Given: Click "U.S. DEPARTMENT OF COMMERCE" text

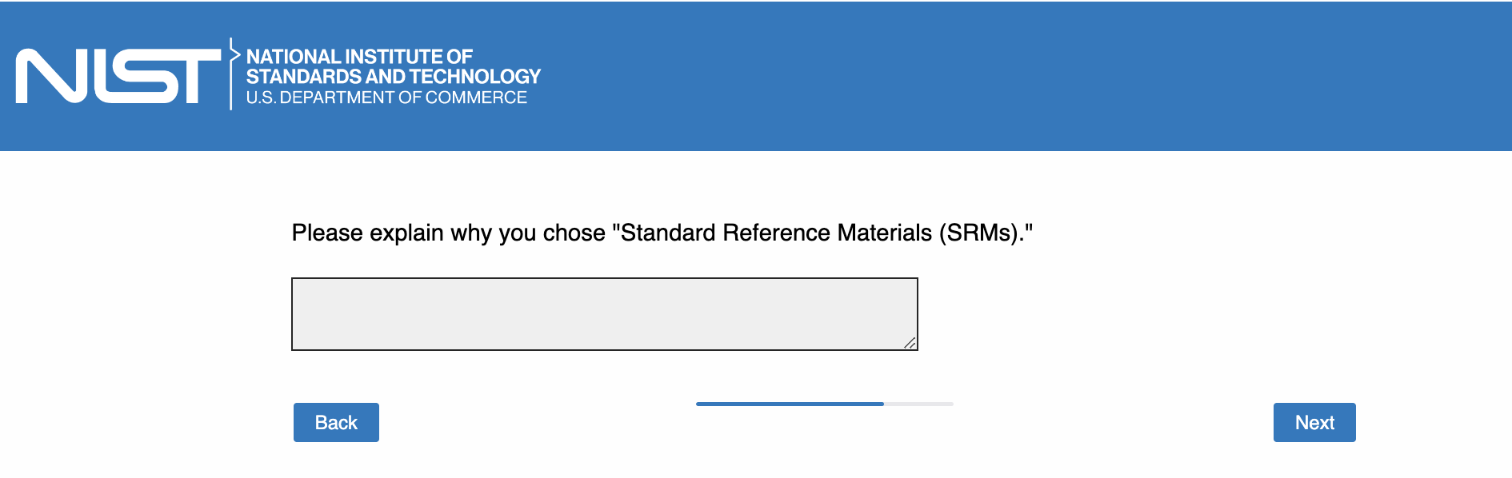Looking at the screenshot, I should [386, 98].
